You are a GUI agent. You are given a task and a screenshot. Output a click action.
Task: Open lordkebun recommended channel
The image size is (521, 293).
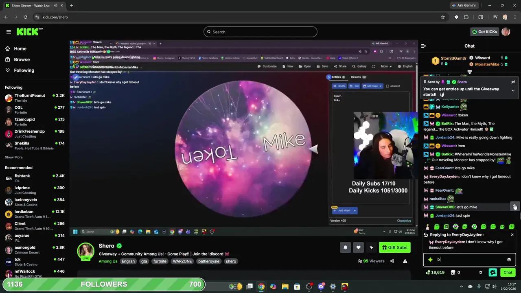[x=35, y=214]
